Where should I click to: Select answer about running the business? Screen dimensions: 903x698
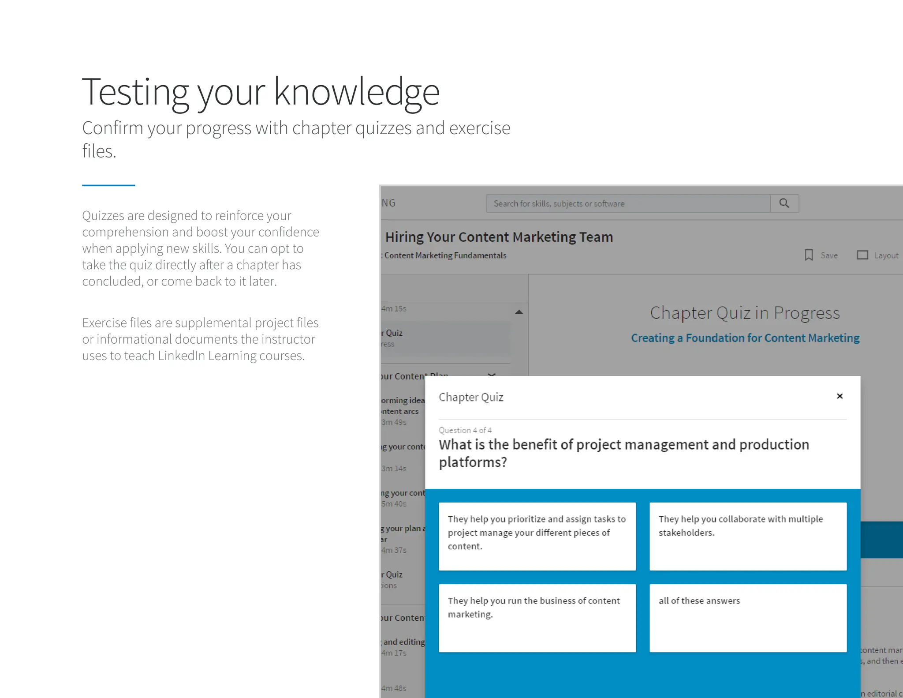click(537, 618)
